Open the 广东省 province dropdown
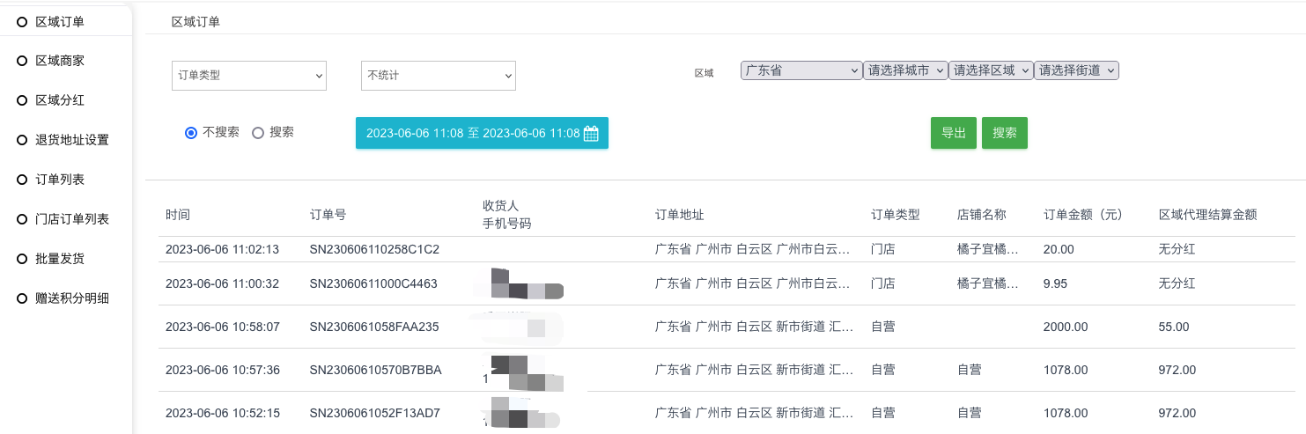 click(801, 70)
